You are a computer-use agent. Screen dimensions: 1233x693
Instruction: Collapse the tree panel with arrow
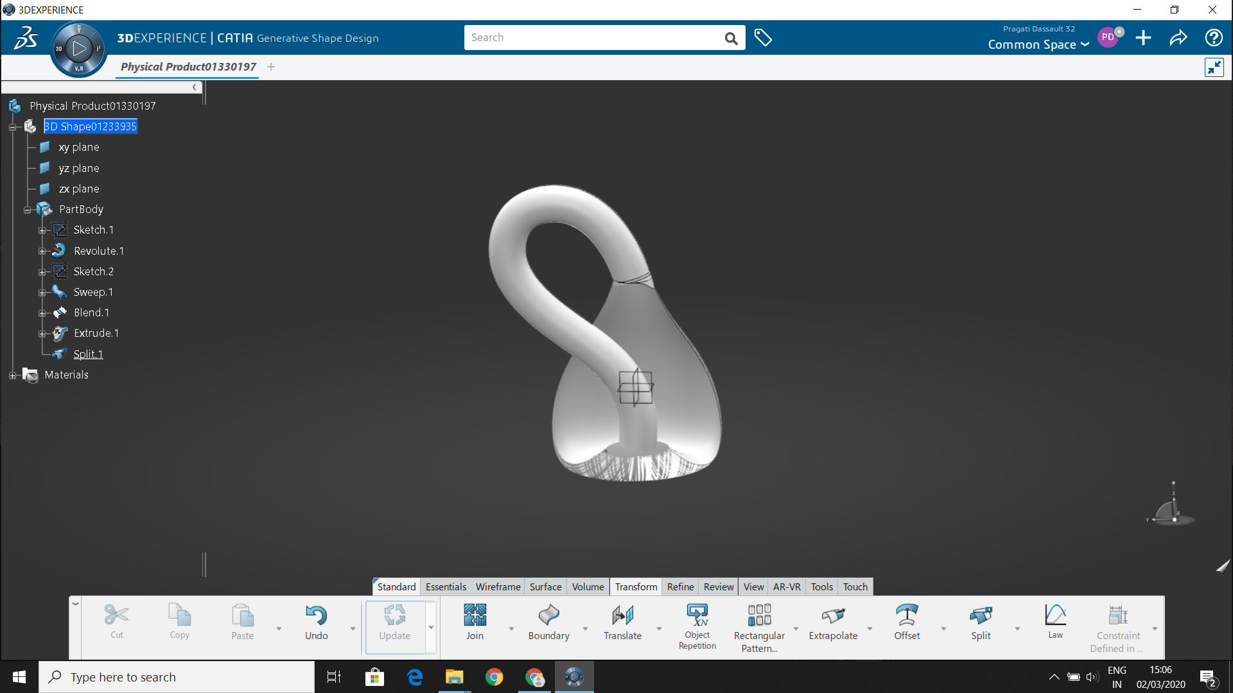pyautogui.click(x=194, y=87)
